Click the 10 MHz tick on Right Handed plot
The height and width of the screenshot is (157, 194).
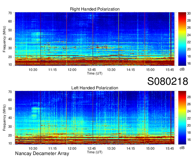tap(10, 65)
